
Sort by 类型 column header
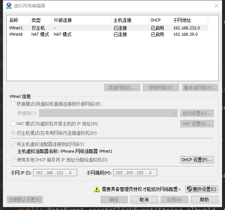[40, 20]
